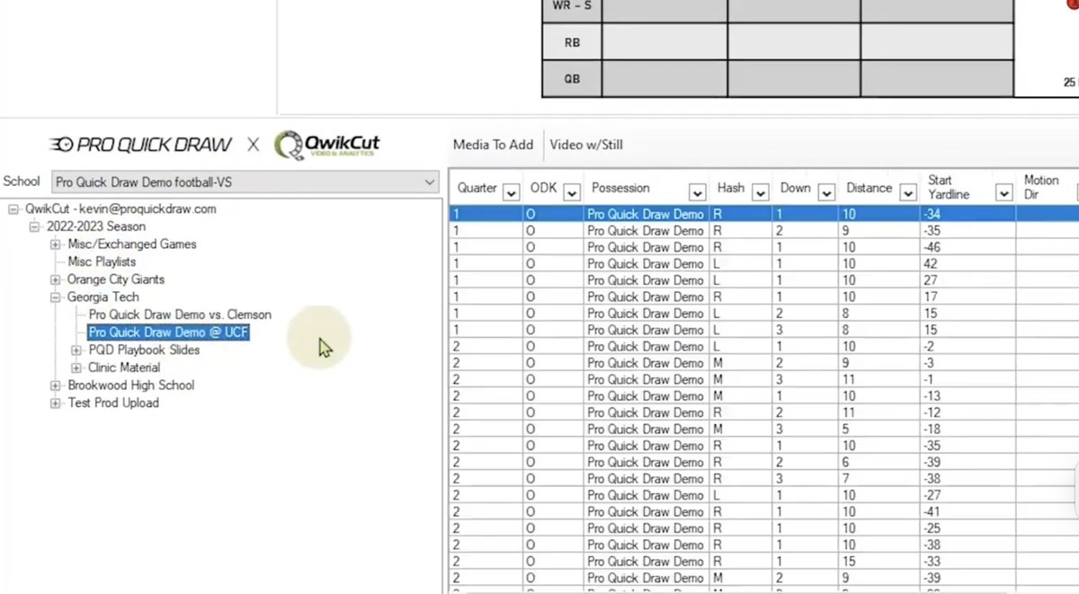Screen dimensions: 1079x594
Task: Click the Start Yardline cell -18
Action: pyautogui.click(x=968, y=429)
